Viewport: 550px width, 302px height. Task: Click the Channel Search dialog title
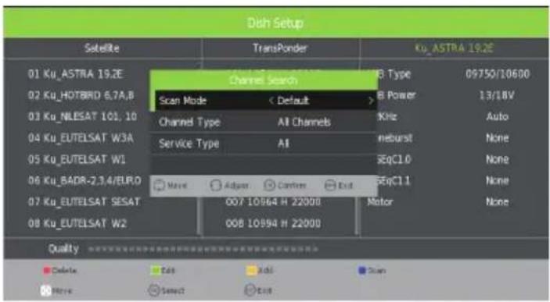(264, 80)
